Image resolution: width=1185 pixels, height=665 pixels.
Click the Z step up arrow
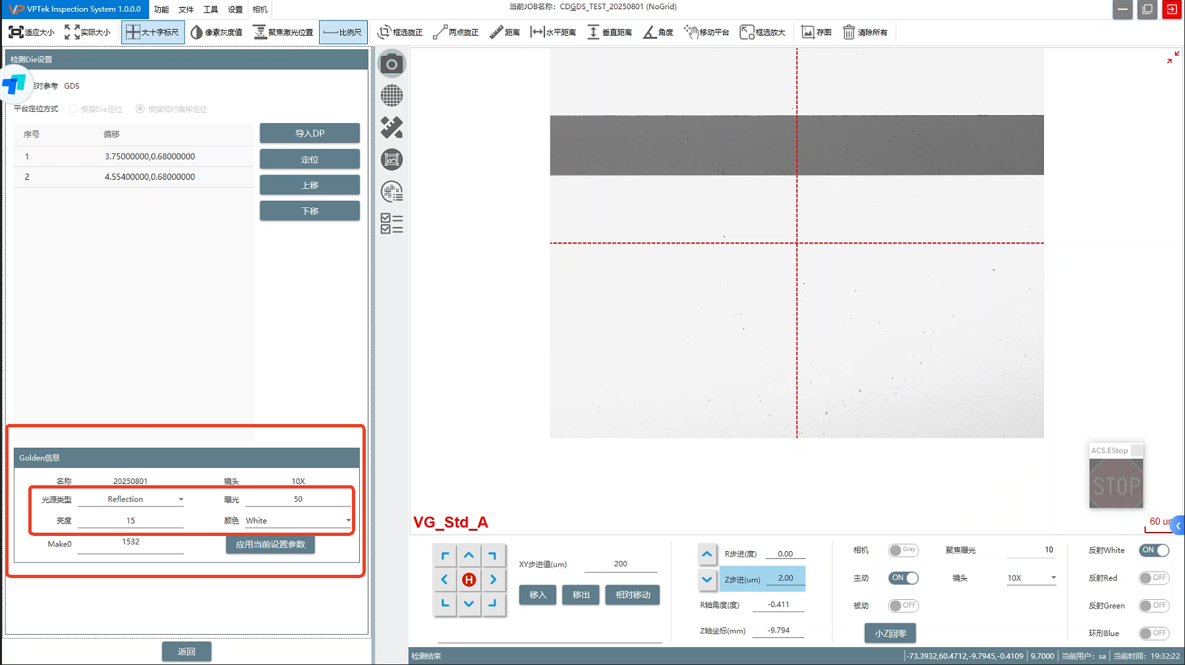707,554
